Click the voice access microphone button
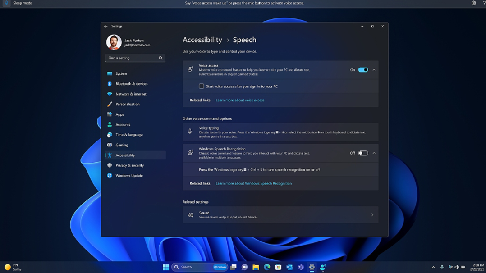 click(x=6, y=3)
